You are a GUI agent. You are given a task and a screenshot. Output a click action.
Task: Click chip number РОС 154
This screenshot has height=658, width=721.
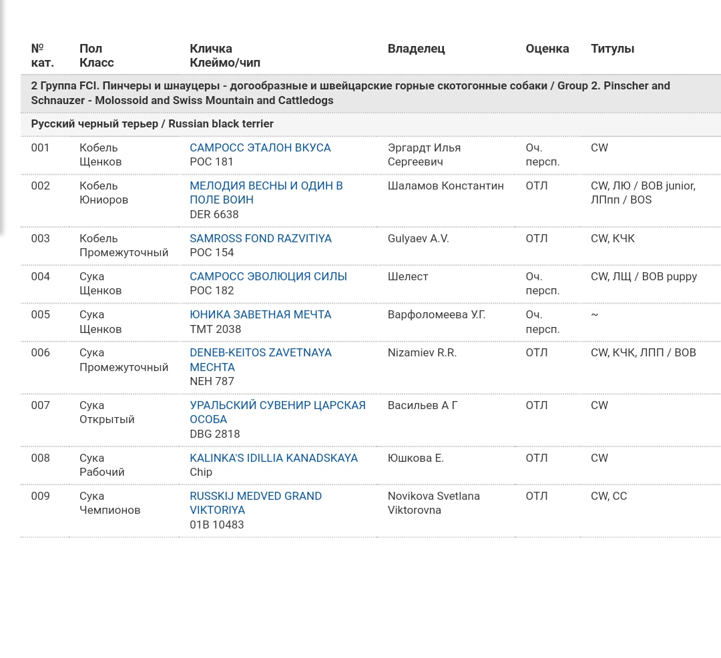[212, 252]
